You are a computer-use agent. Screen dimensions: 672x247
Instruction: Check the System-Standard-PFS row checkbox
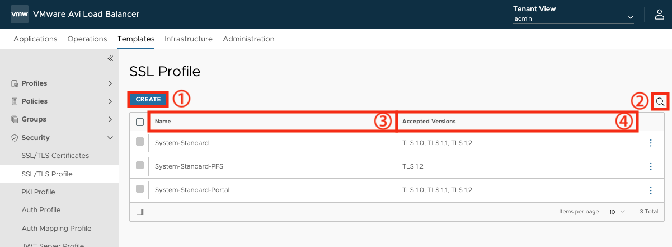[140, 165]
